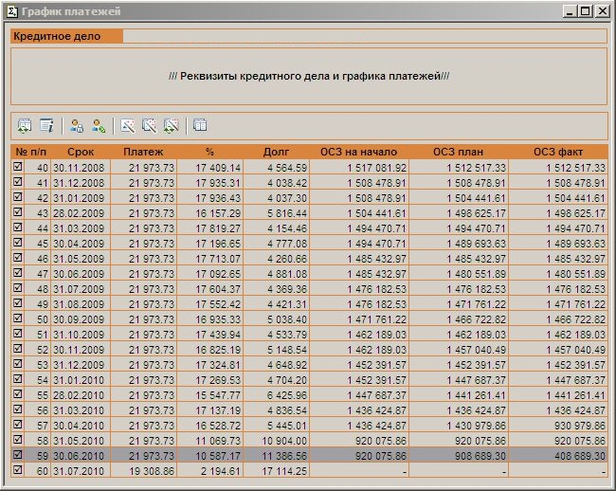Select the Кредитное дело tab
This screenshot has width=616, height=491.
click(x=66, y=36)
